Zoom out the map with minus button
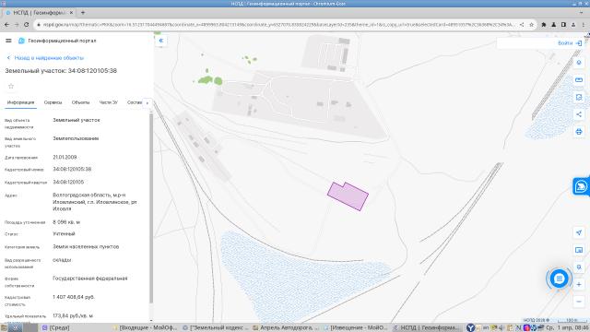This screenshot has width=590, height=332. coord(579,302)
